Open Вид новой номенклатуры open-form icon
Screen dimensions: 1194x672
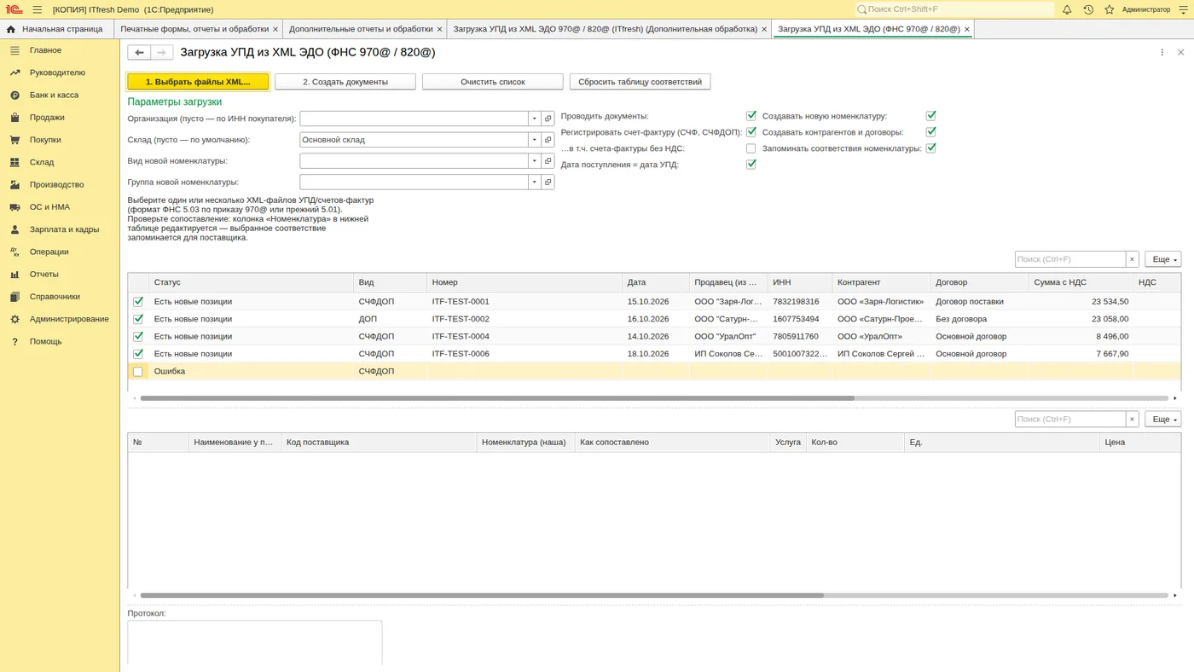548,160
